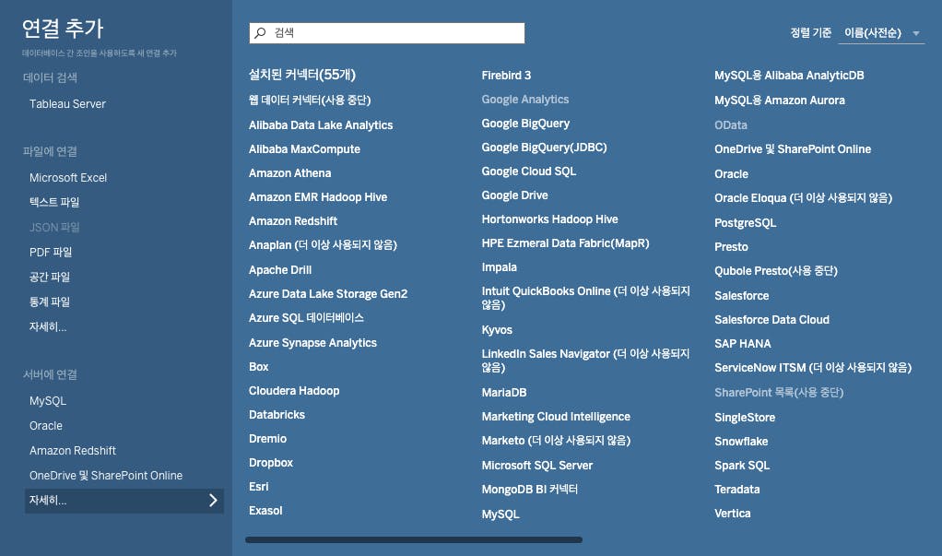Choose Hortonworks Hadoop Hive
Image resolution: width=942 pixels, height=556 pixels.
(549, 219)
